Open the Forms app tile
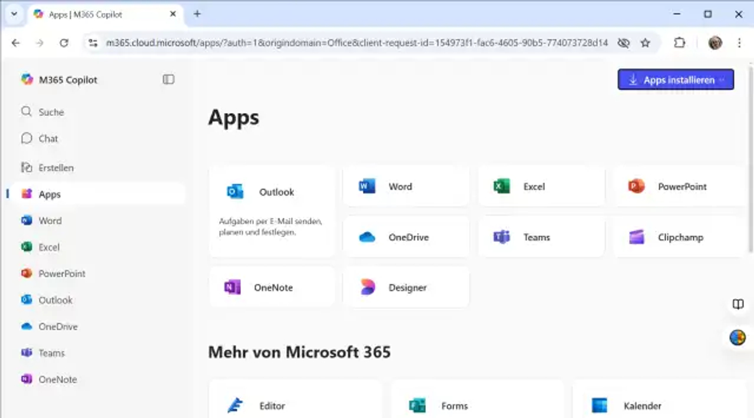The image size is (754, 418). [x=478, y=400]
